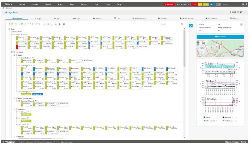Click the device tree search magnifier
Image resolution: width=250 pixels, height=144 pixels.
click(x=182, y=24)
